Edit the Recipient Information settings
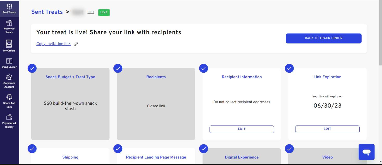 point(242,129)
